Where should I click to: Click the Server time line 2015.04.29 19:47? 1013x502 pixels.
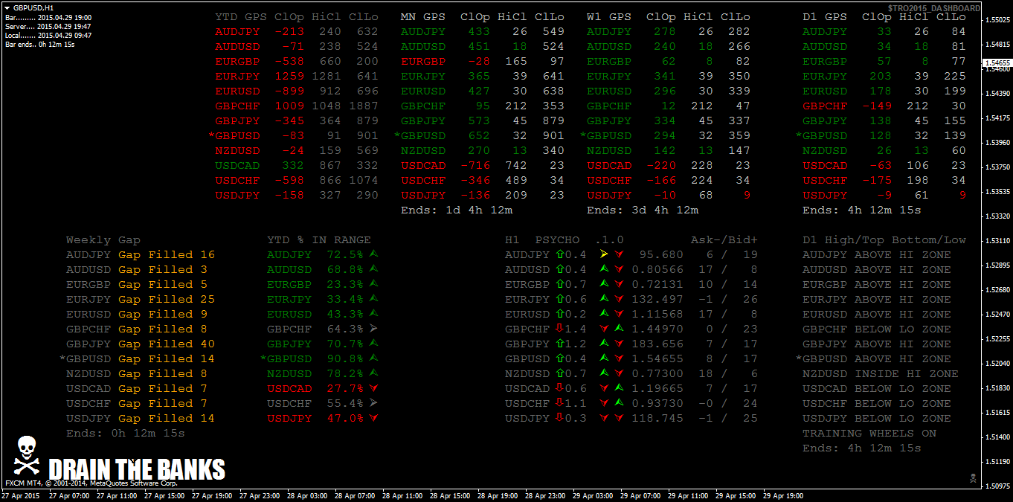pyautogui.click(x=48, y=26)
